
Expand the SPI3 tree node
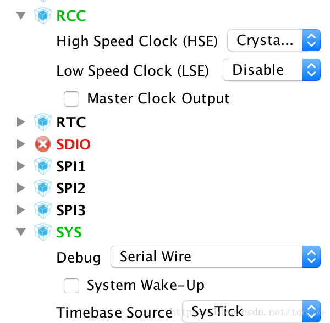point(21,210)
